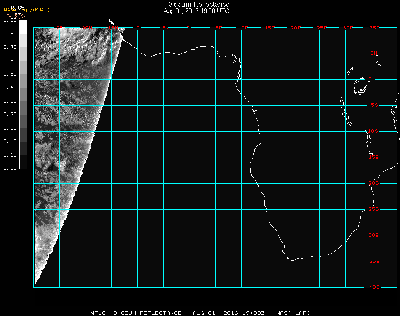Click the 20W longitude label

(87, 28)
